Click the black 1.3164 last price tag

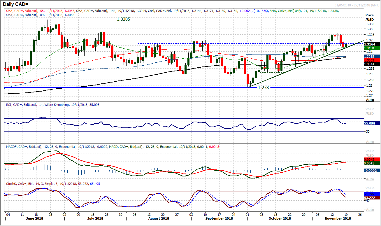coord(373,44)
